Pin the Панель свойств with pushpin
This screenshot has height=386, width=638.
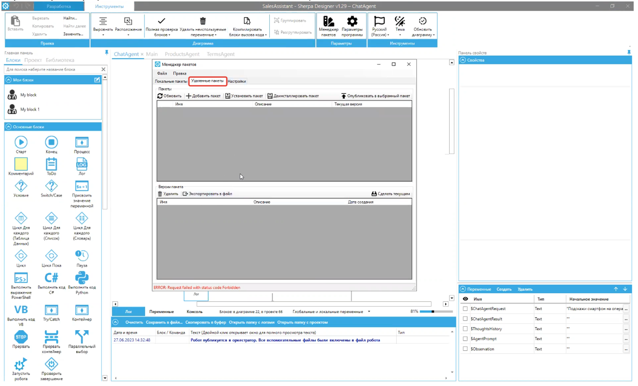click(628, 52)
